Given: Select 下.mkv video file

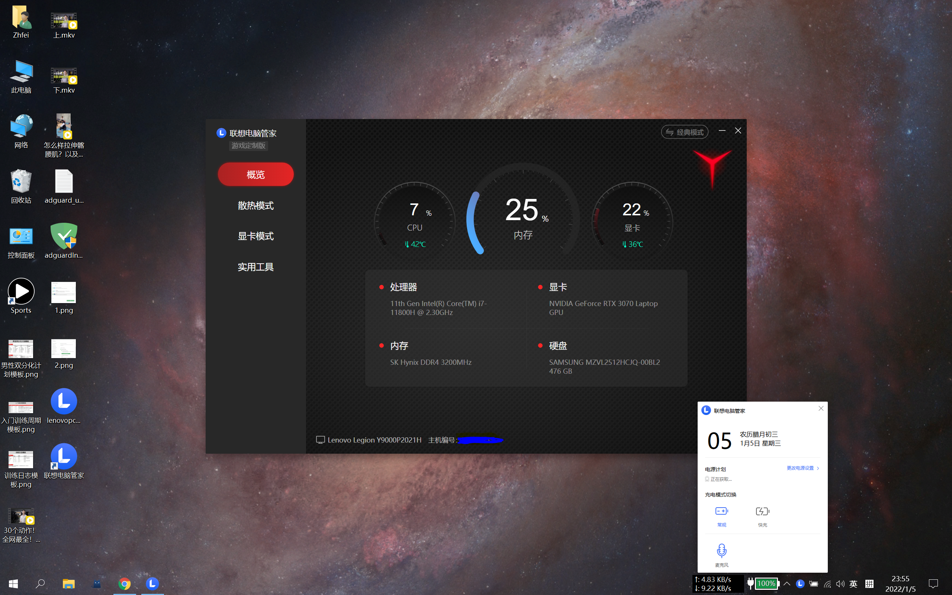Looking at the screenshot, I should coord(64,80).
